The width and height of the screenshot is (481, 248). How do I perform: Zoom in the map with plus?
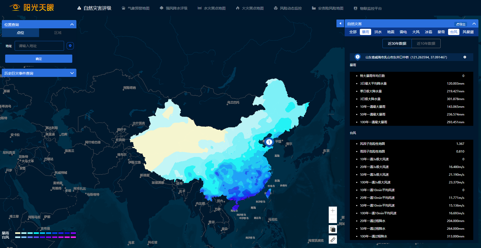(x=333, y=210)
